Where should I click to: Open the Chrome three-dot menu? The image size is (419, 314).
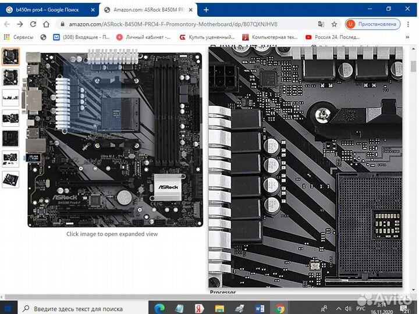pyautogui.click(x=408, y=24)
